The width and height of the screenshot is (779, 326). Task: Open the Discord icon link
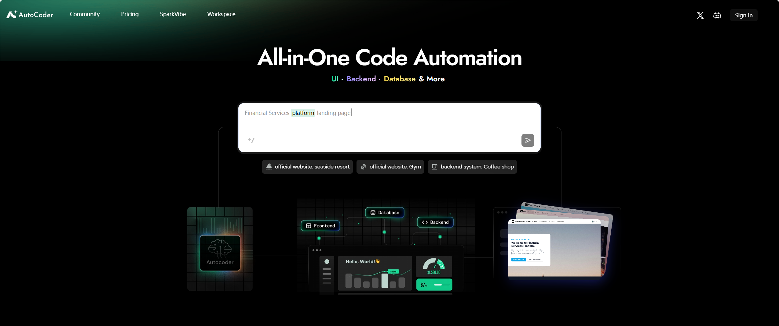(x=717, y=15)
